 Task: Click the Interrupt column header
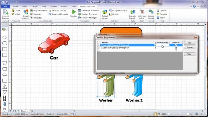coord(176,43)
